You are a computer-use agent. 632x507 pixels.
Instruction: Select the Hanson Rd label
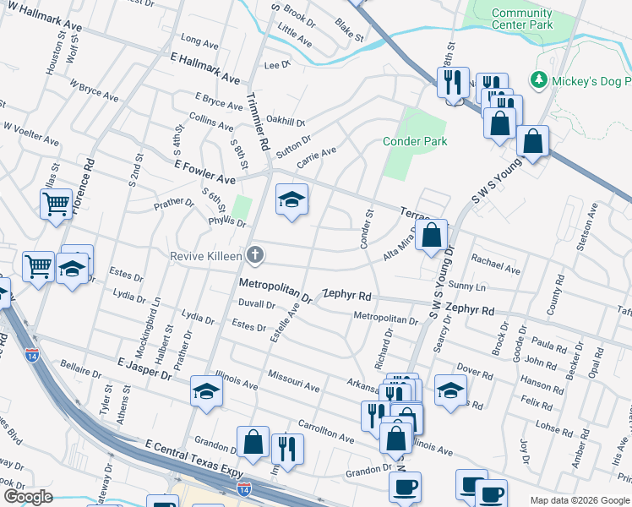pos(542,384)
